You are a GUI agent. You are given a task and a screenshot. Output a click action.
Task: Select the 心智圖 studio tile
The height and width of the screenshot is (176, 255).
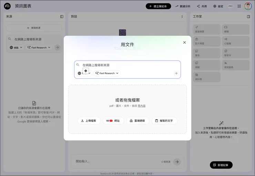click(x=236, y=41)
